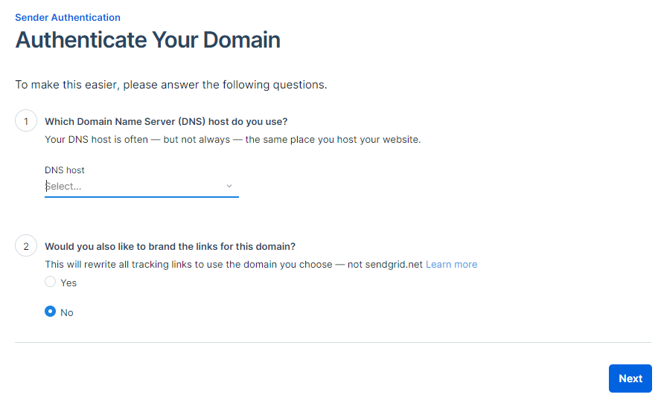Click the "No" option label text
This screenshot has height=406, width=661.
click(x=67, y=312)
